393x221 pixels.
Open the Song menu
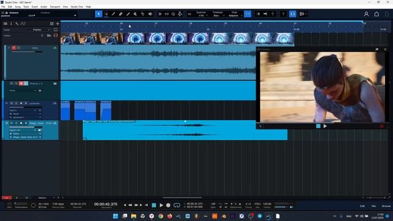pyautogui.click(x=18, y=7)
